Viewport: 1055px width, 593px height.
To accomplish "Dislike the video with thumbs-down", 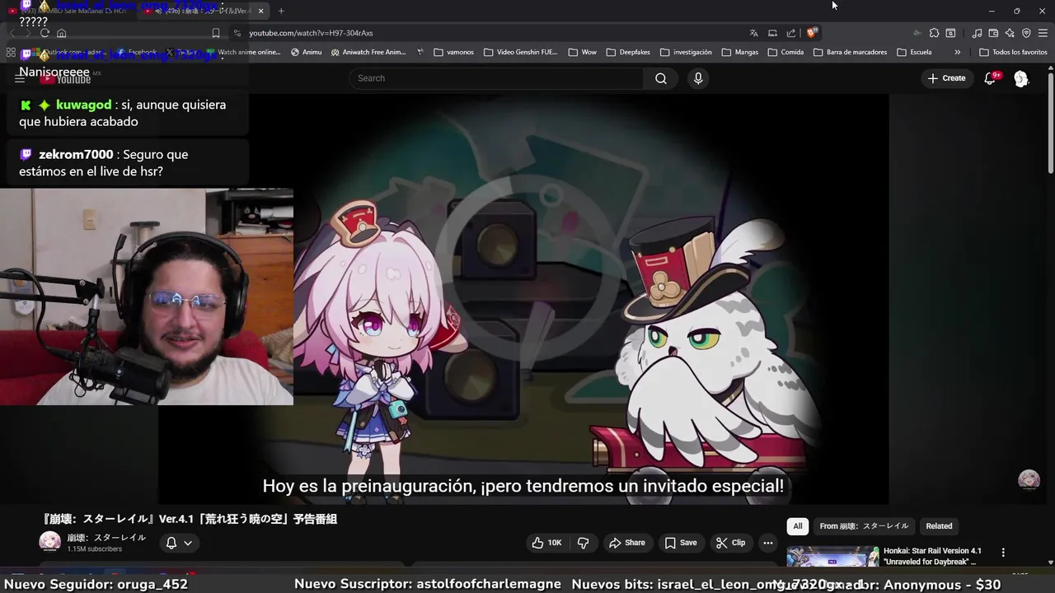I will [583, 543].
